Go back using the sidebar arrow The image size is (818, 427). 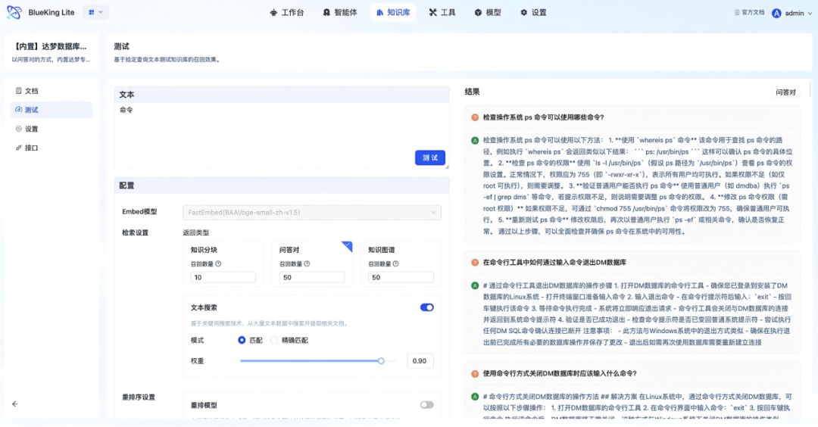(15, 404)
